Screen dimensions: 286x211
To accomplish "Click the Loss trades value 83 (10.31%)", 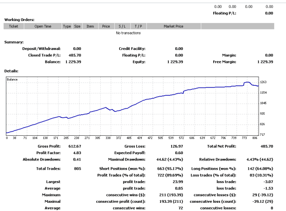I will click(261, 175).
